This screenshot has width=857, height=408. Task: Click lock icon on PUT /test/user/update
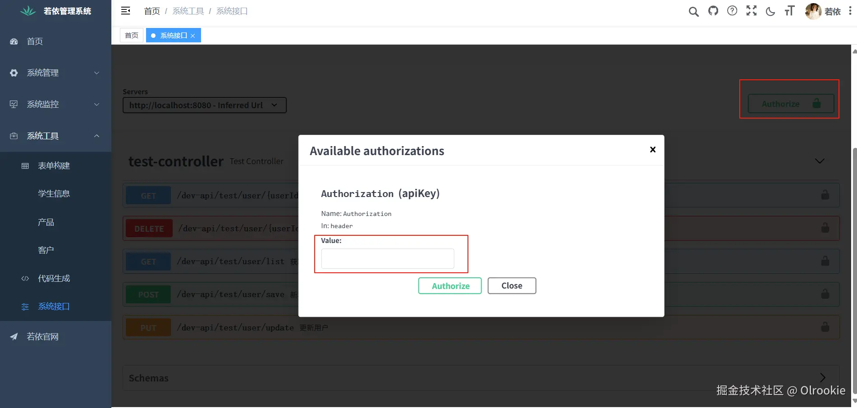click(x=825, y=327)
